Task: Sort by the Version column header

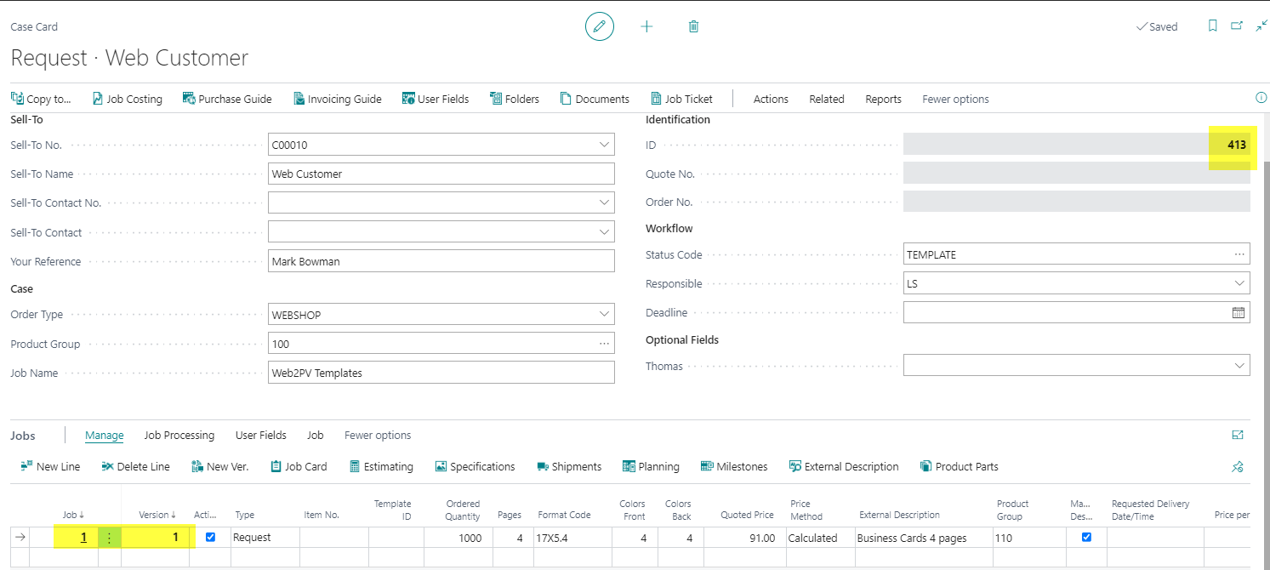Action: tap(157, 515)
